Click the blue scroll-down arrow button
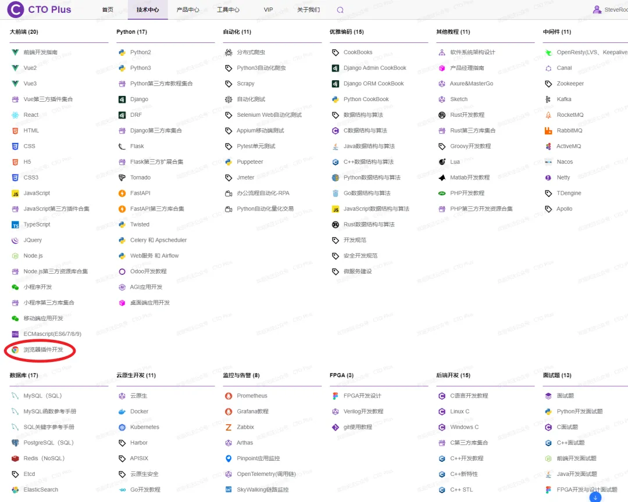Image resolution: width=628 pixels, height=502 pixels. [x=595, y=497]
